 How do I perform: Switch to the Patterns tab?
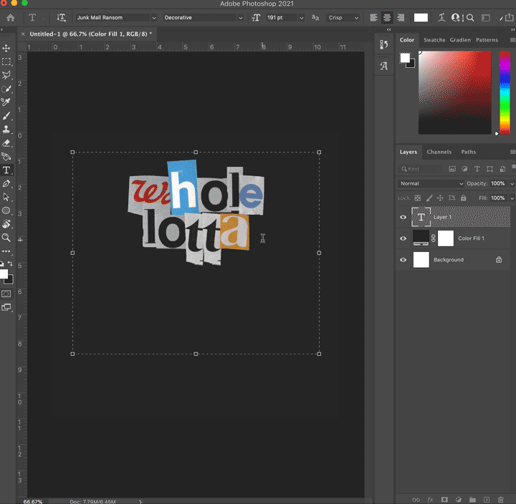(487, 40)
